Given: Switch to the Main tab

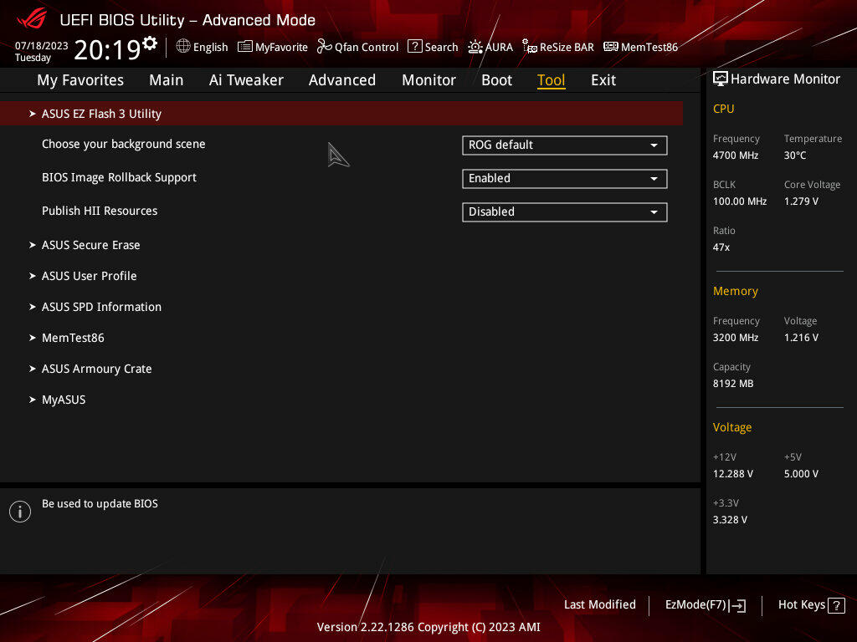Looking at the screenshot, I should click(167, 80).
